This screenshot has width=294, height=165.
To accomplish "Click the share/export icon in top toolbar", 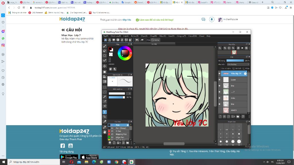I will pos(110,40).
